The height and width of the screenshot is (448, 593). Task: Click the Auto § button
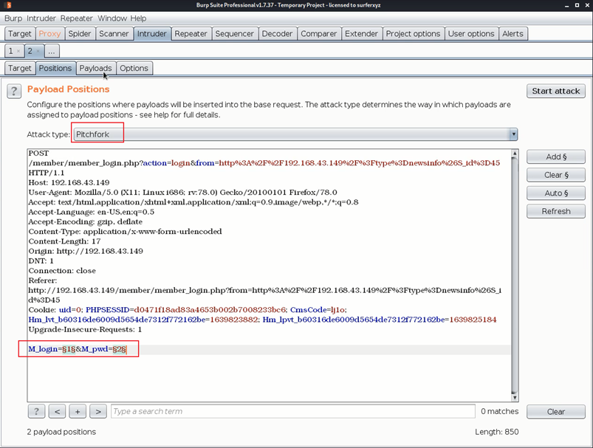coord(556,193)
